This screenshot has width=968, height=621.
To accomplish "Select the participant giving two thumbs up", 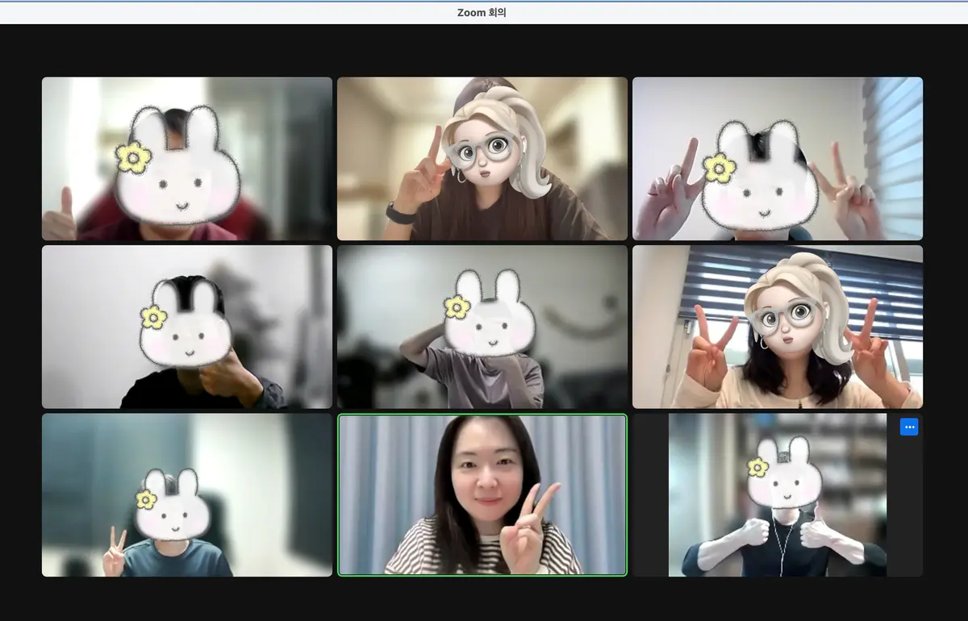I will pyautogui.click(x=778, y=495).
